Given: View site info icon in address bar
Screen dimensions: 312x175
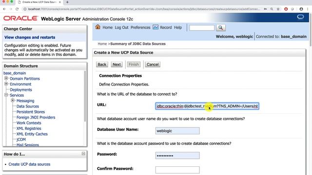Looking at the screenshot, I should 25,9.
